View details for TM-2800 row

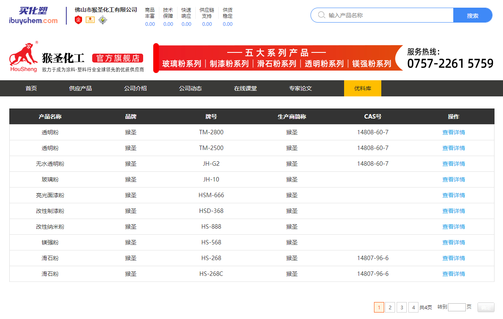pyautogui.click(x=454, y=132)
